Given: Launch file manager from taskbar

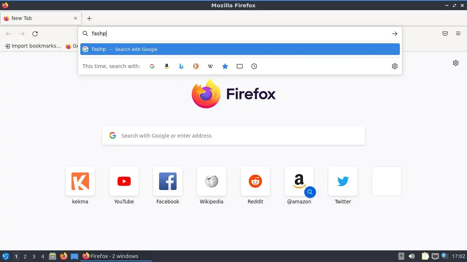Looking at the screenshot, I should (53, 256).
